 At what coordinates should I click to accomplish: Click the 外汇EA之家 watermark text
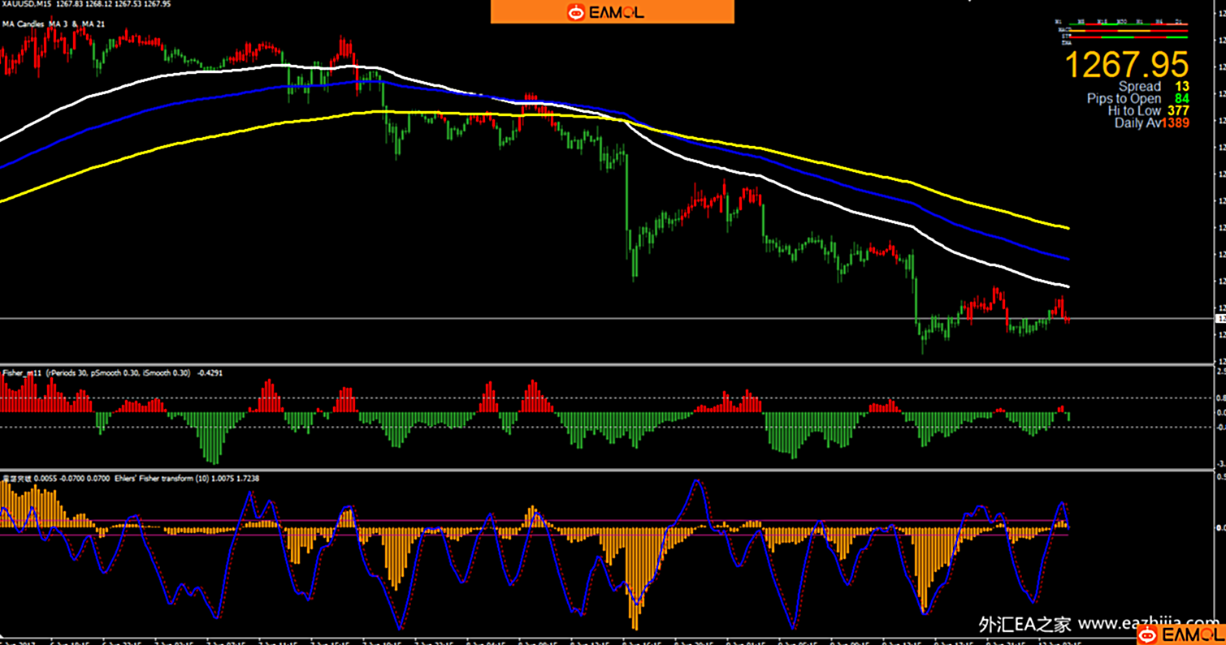coord(1025,624)
